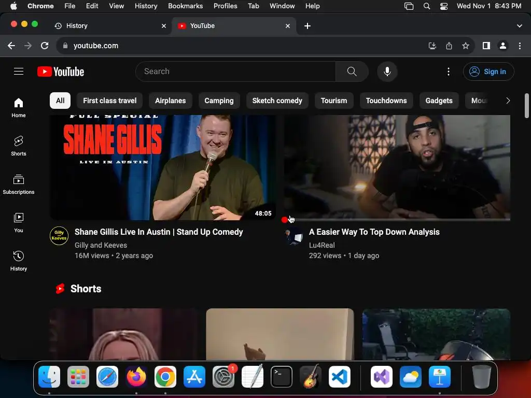This screenshot has width=531, height=398.
Task: Open Safari from the dock
Action: [x=107, y=377]
